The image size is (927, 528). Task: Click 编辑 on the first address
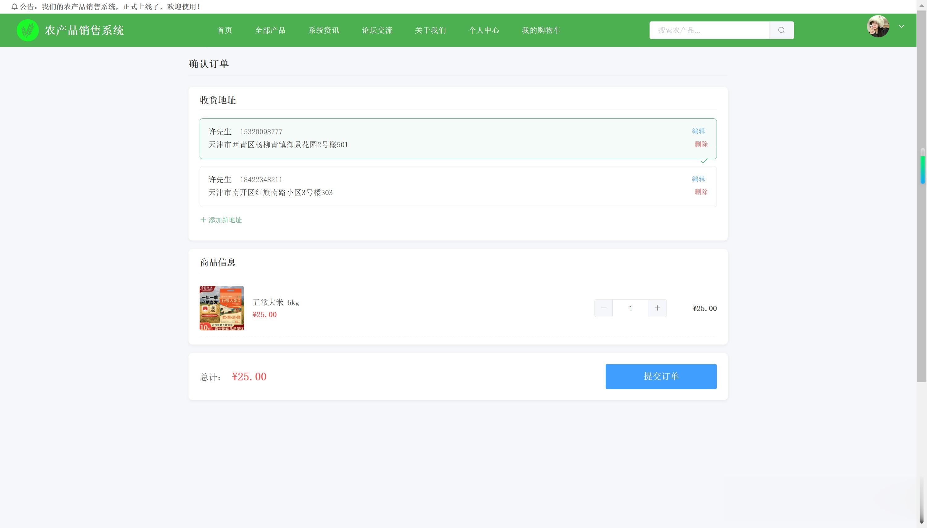coord(698,131)
